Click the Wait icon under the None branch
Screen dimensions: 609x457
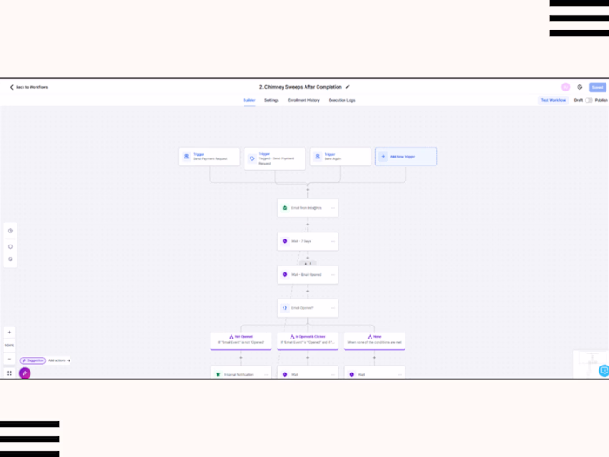tap(351, 374)
